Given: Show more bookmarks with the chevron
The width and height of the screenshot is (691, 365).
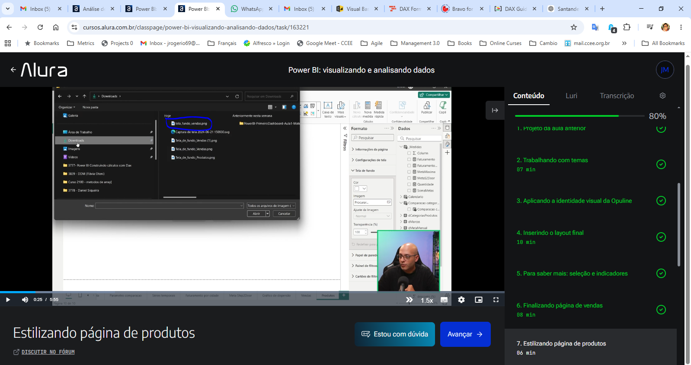Looking at the screenshot, I should [624, 43].
